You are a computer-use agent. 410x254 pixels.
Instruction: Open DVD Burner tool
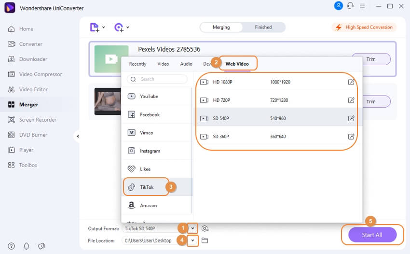pos(27,135)
